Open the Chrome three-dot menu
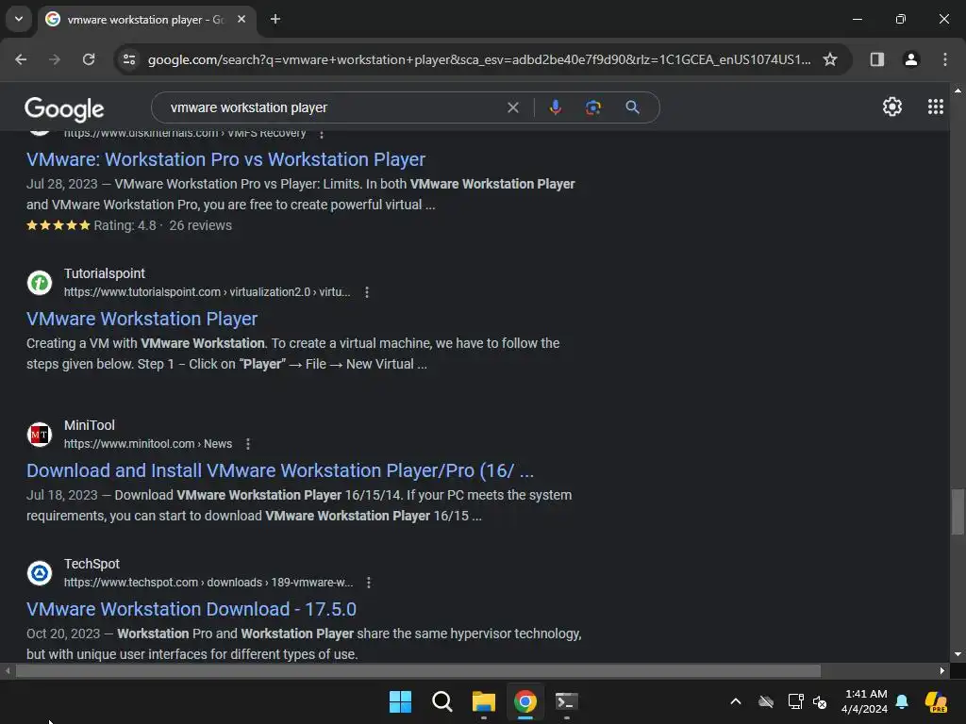This screenshot has height=724, width=966. 945,59
